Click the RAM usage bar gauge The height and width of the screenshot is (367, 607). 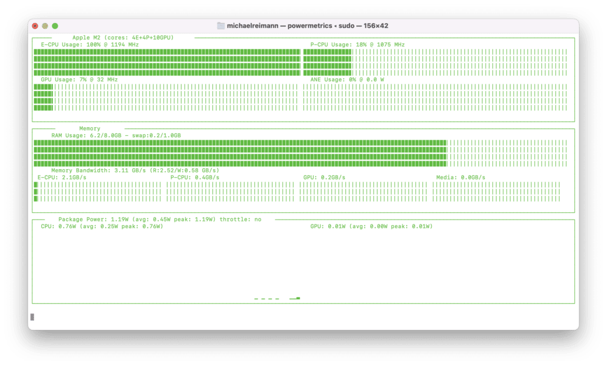300,153
